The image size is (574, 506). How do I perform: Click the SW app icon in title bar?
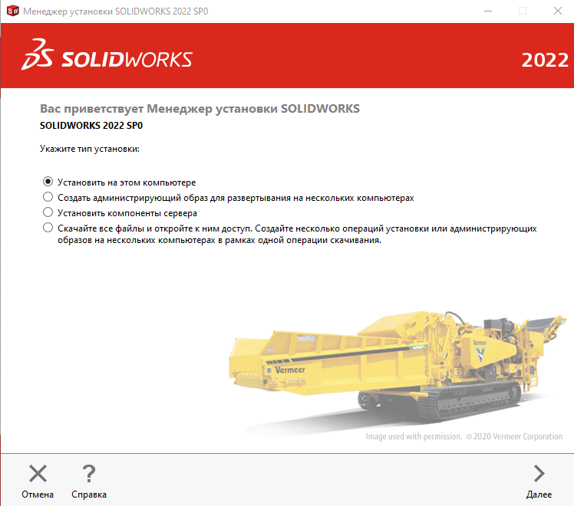13,11
